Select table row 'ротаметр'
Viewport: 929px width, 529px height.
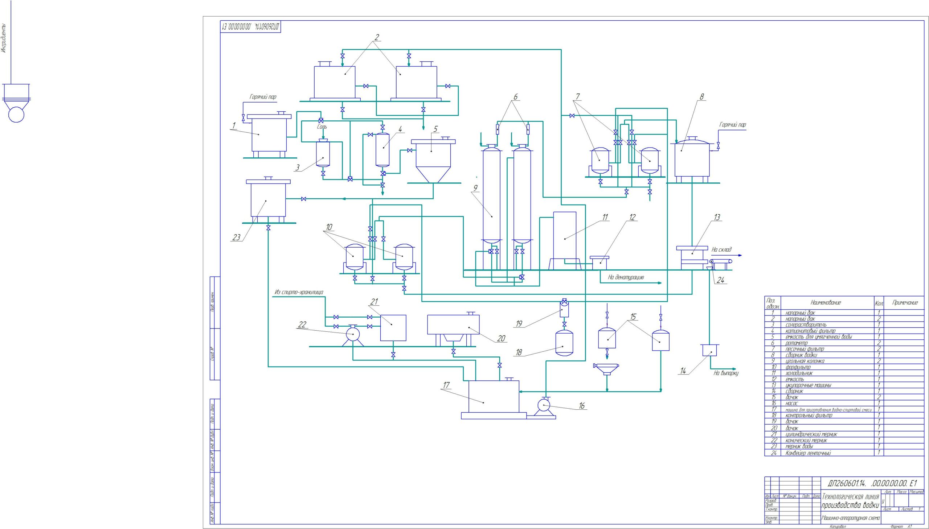click(844, 343)
